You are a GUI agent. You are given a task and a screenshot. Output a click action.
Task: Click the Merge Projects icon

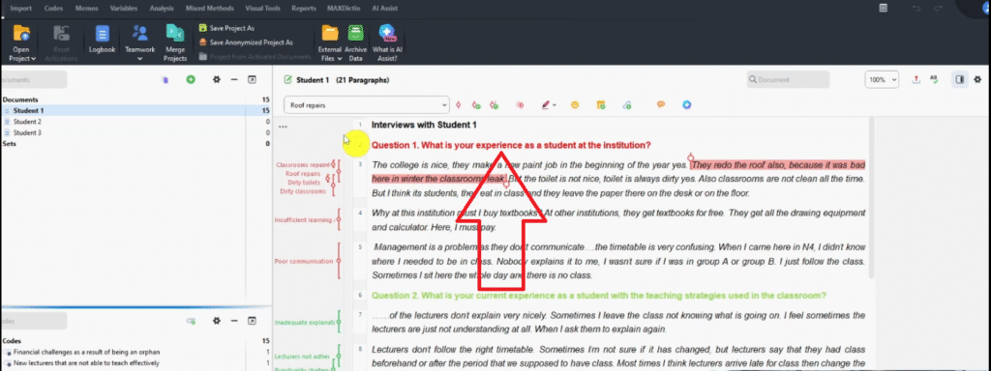pos(175,43)
